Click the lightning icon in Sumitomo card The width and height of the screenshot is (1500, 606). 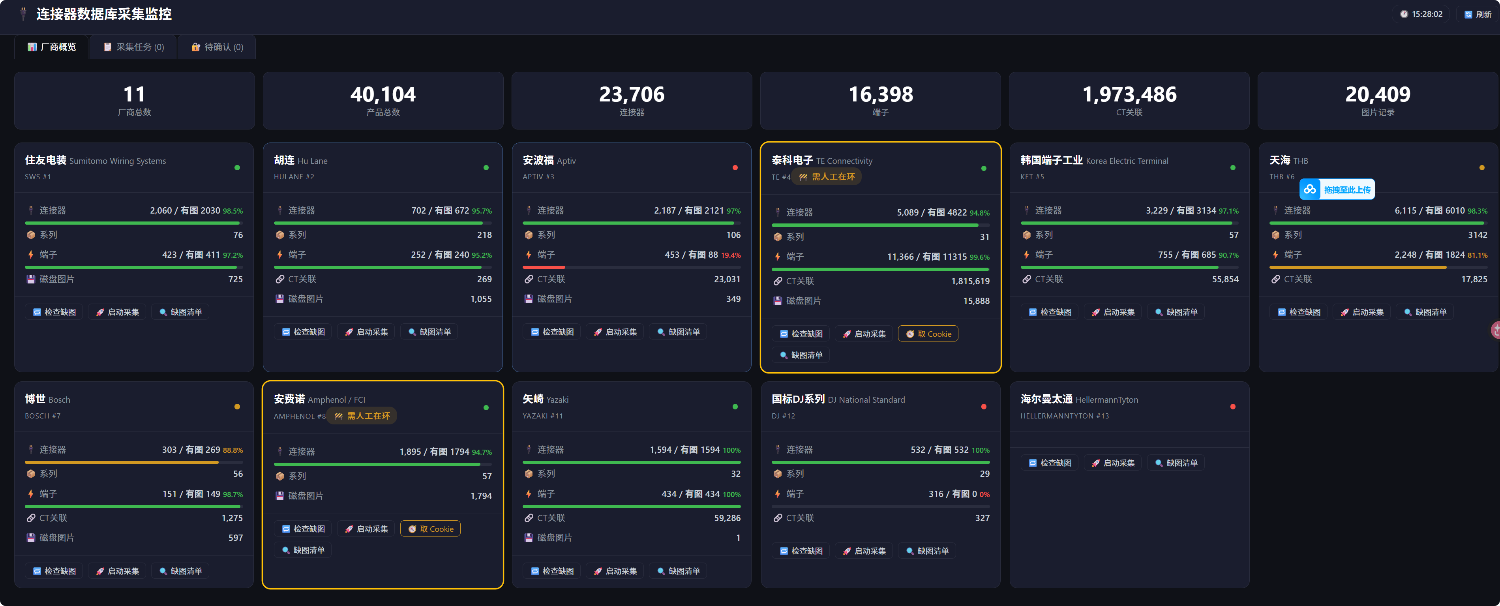tap(31, 255)
